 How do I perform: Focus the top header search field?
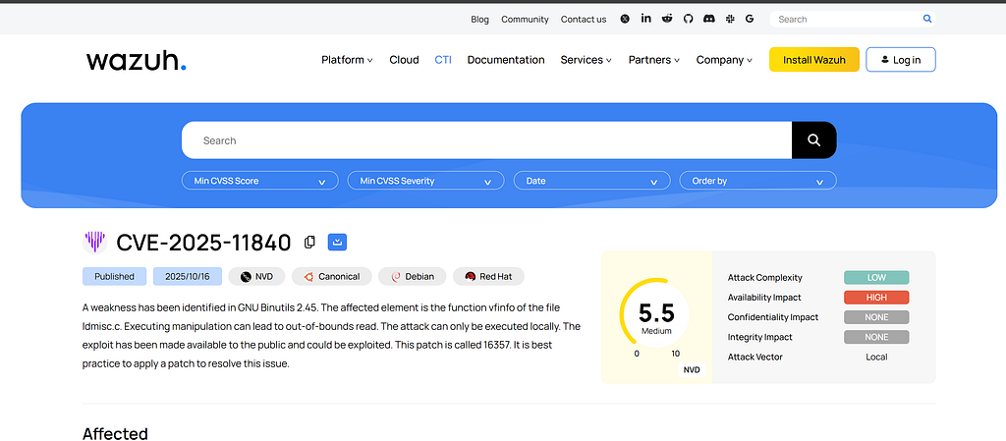852,20
